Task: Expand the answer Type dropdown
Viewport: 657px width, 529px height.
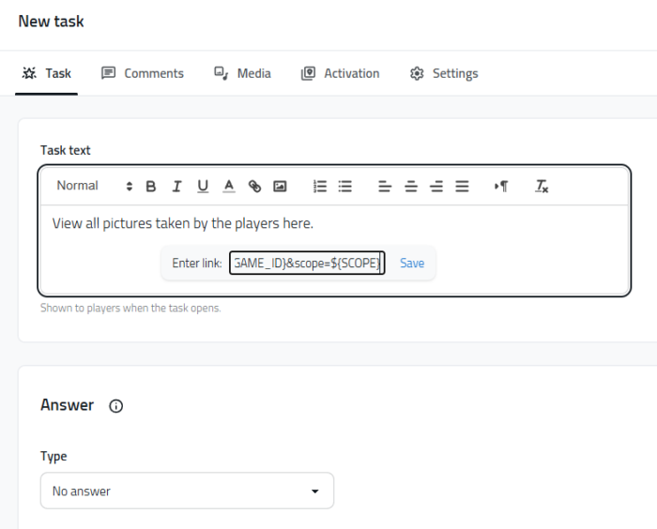Action: point(187,491)
